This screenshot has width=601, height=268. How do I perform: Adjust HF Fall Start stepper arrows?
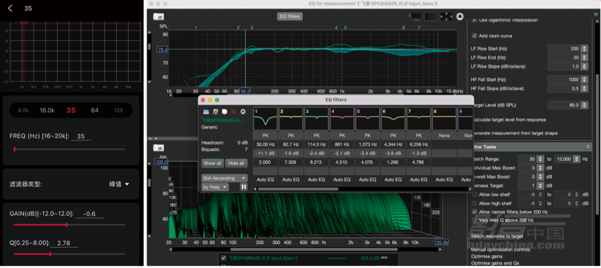point(584,80)
